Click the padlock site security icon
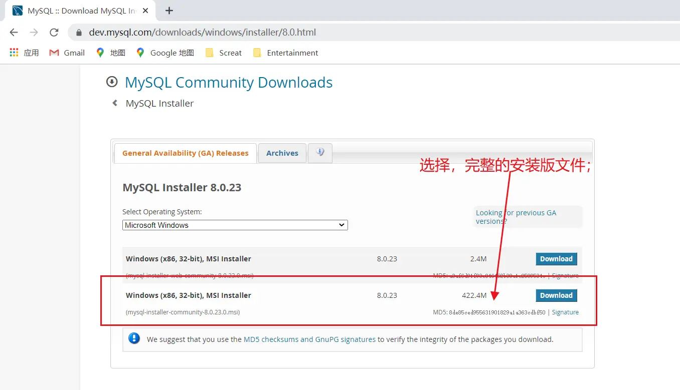This screenshot has width=680, height=390. click(x=78, y=33)
